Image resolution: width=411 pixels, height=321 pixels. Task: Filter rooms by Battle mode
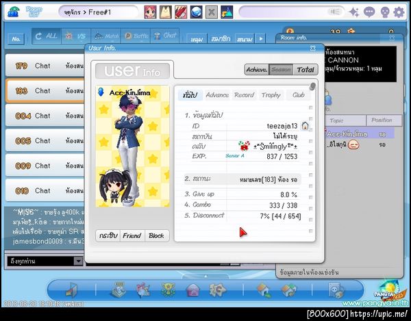136,36
